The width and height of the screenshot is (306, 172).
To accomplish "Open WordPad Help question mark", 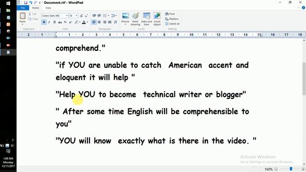I will pos(304,8).
